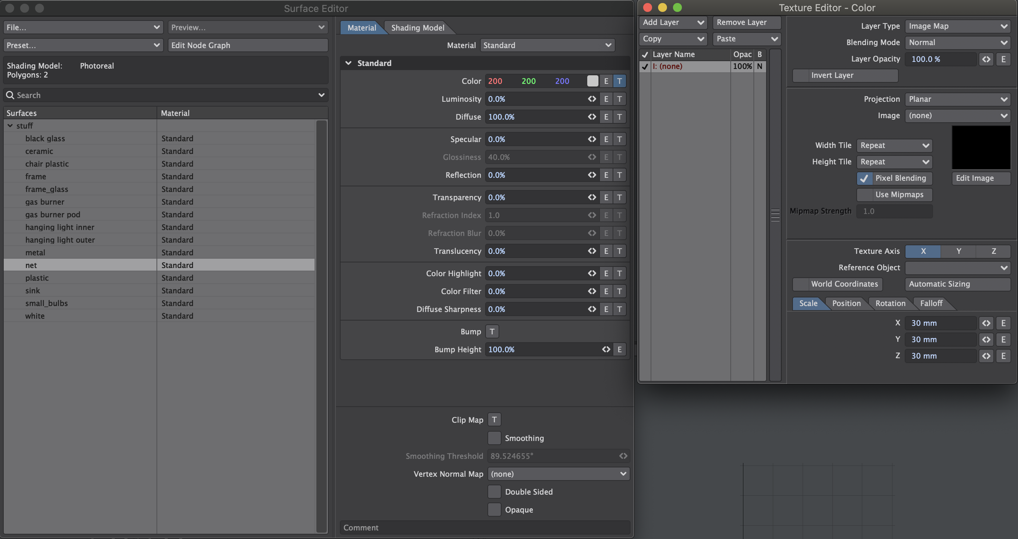The height and width of the screenshot is (539, 1018).
Task: Collapse the stuff surface group
Action: tap(10, 125)
